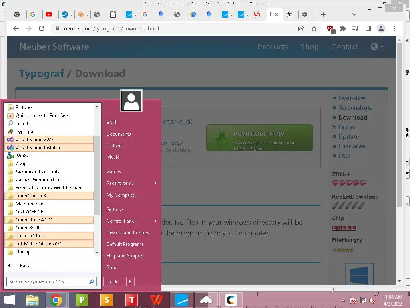
Task: Expand the tab search dropdown chevron
Action: tap(354, 14)
